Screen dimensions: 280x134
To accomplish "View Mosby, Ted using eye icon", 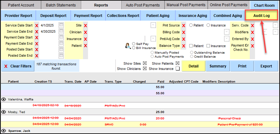I will point(4,112).
